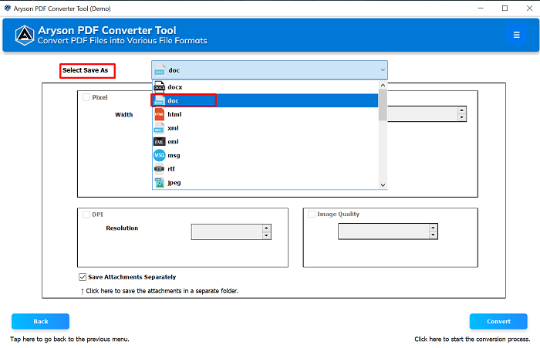
Task: Open the hamburger menu in the header
Action: click(516, 35)
